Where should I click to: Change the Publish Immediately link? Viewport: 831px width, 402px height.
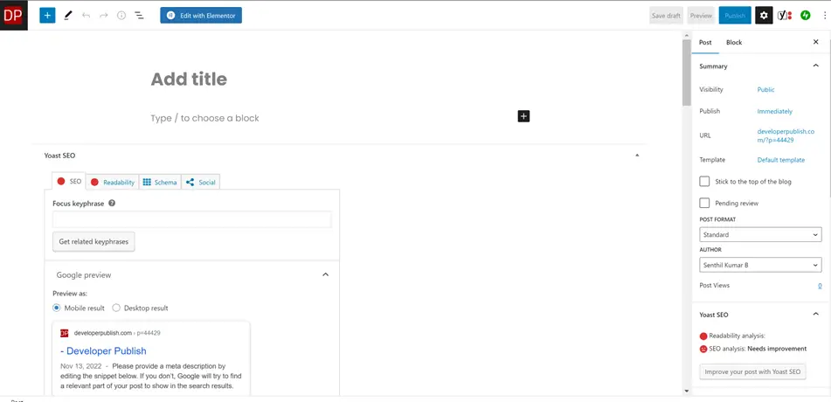click(775, 111)
